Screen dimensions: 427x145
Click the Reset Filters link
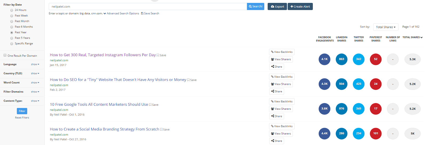(22, 118)
